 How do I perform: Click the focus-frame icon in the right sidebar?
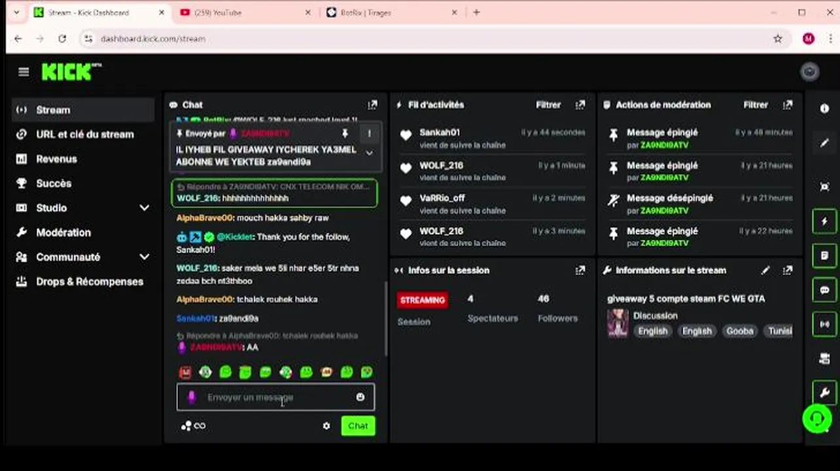pos(824,186)
